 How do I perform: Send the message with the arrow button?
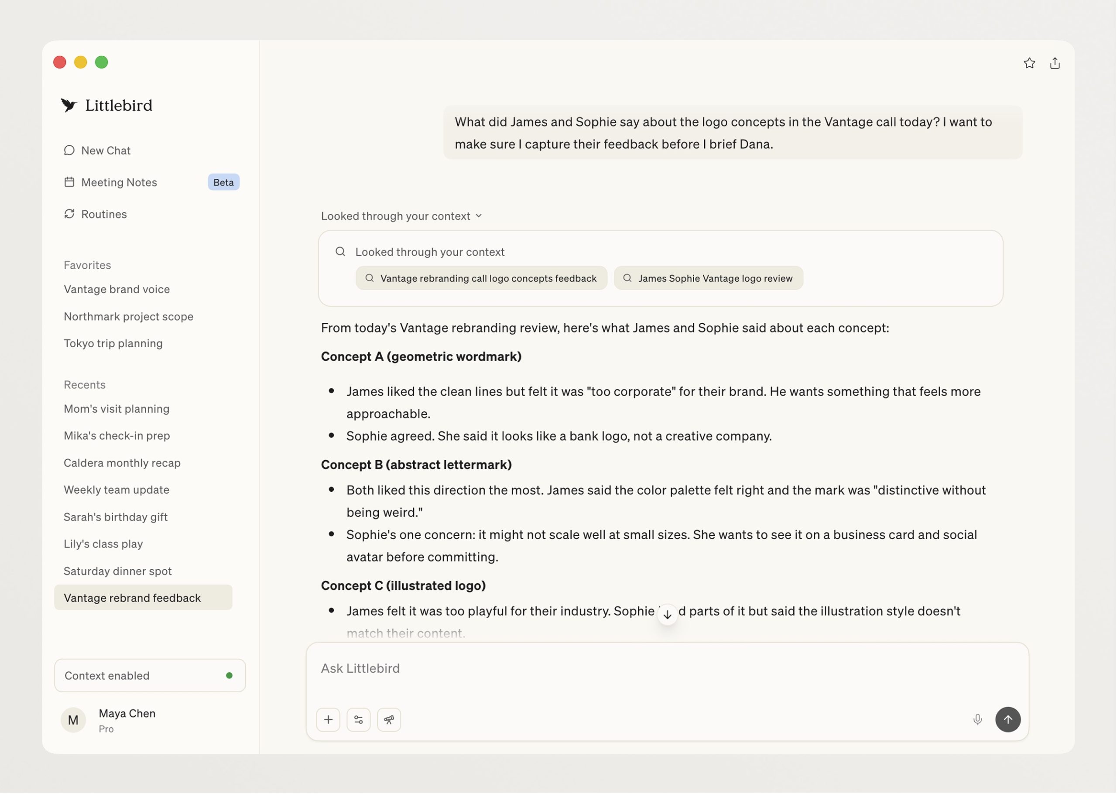tap(1008, 720)
